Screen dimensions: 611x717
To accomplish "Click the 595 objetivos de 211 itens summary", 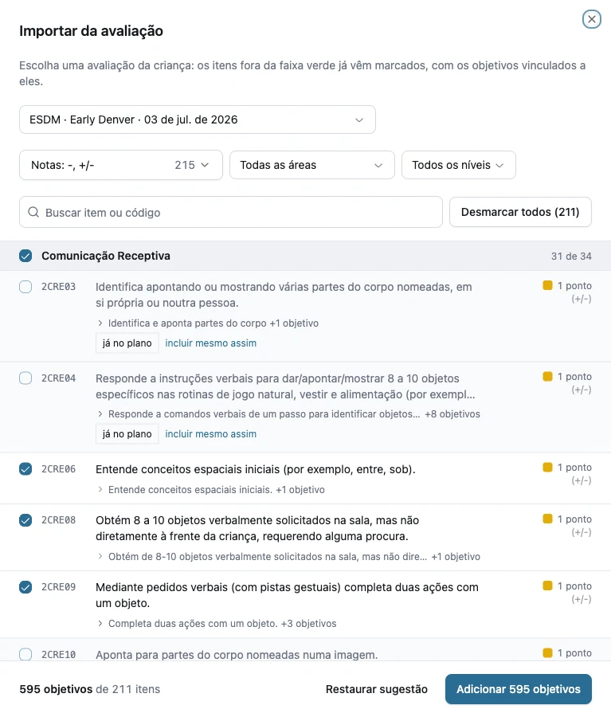I will point(90,689).
